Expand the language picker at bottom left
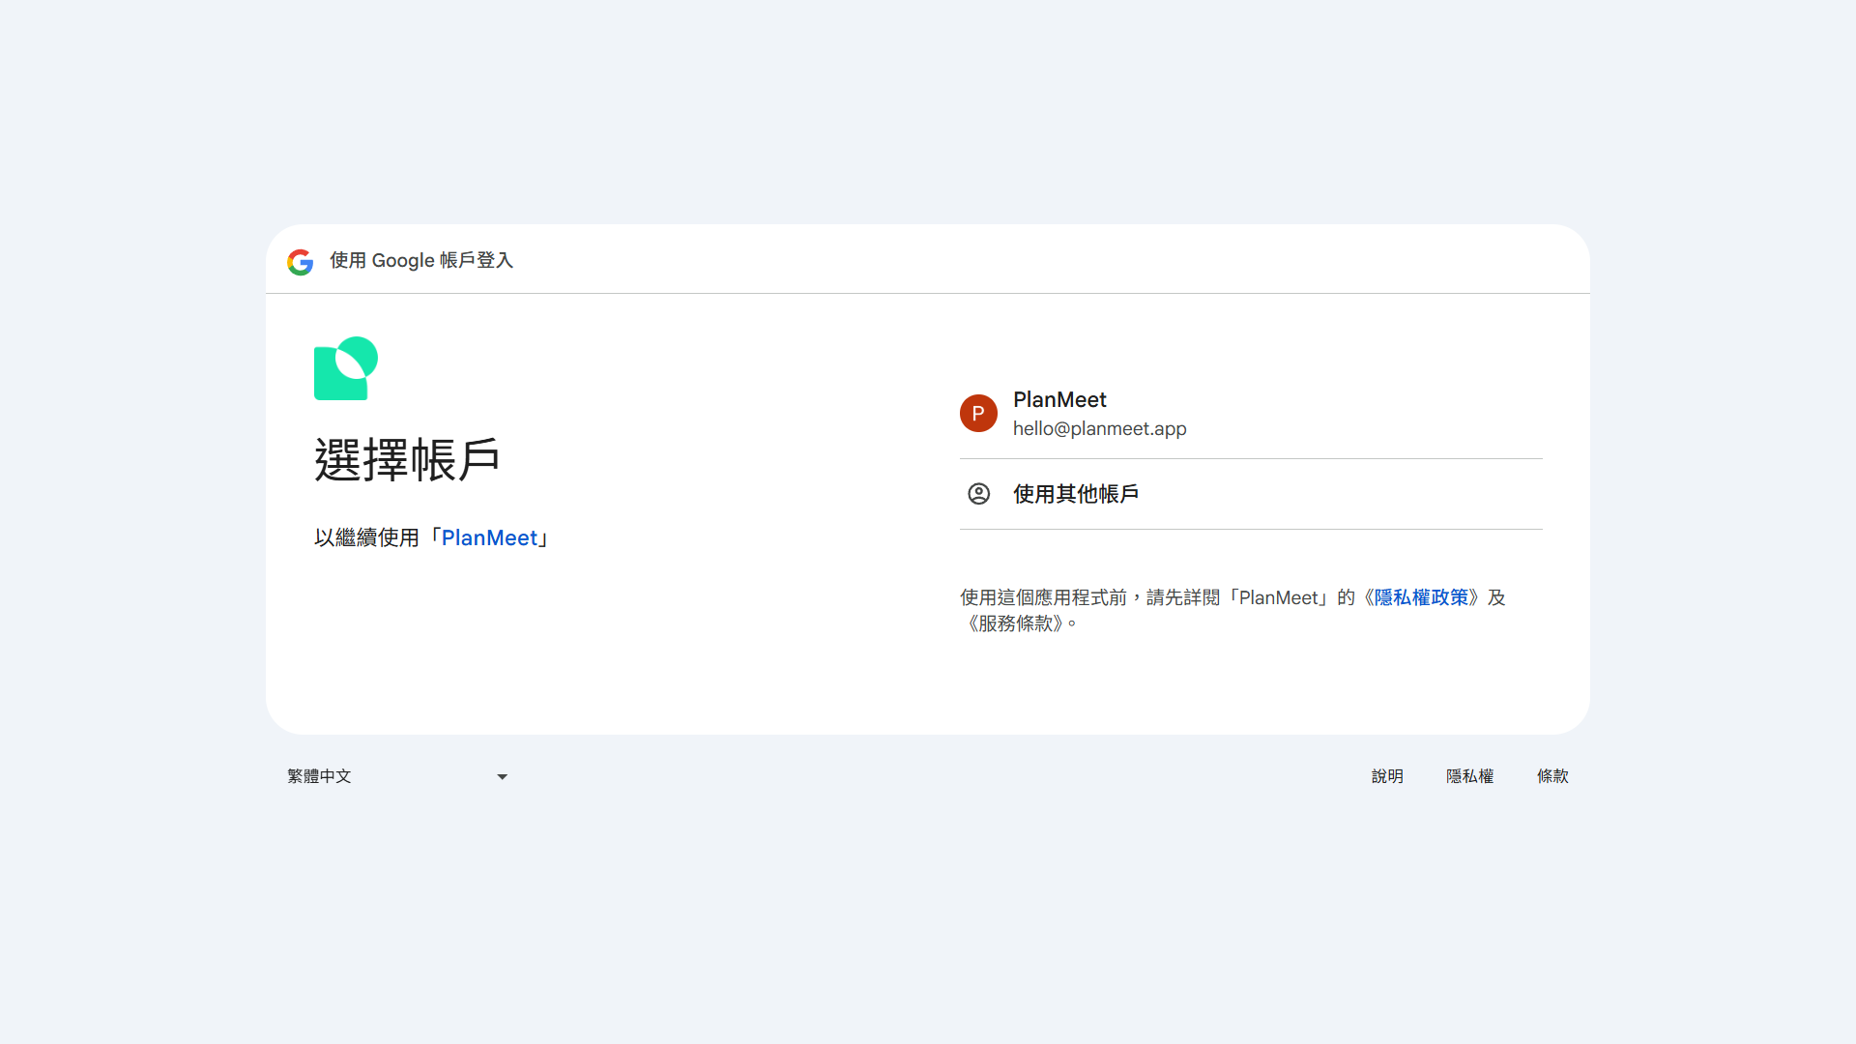1856x1044 pixels. (396, 776)
